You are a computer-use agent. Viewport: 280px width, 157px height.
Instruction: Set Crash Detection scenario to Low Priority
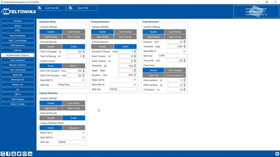click(175, 32)
